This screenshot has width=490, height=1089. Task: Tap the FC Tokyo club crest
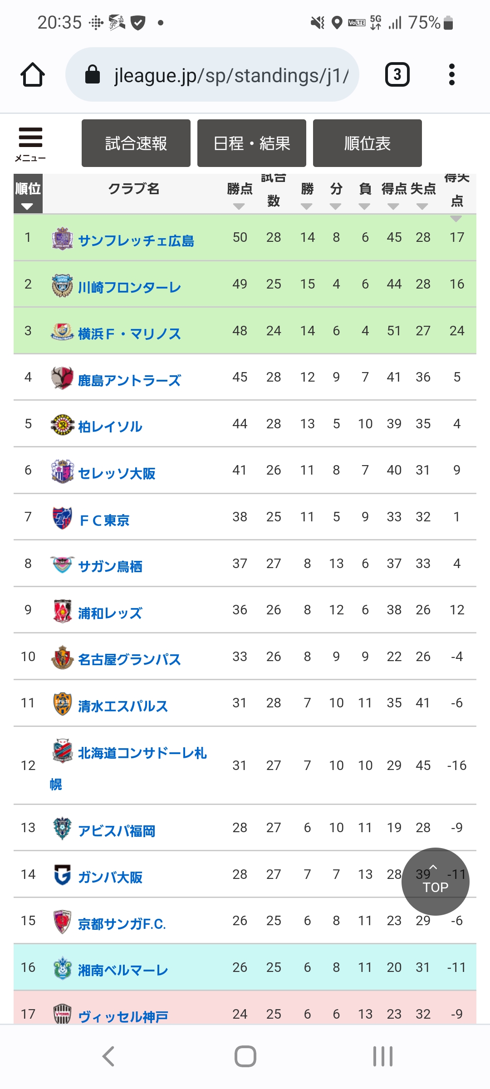click(x=62, y=518)
